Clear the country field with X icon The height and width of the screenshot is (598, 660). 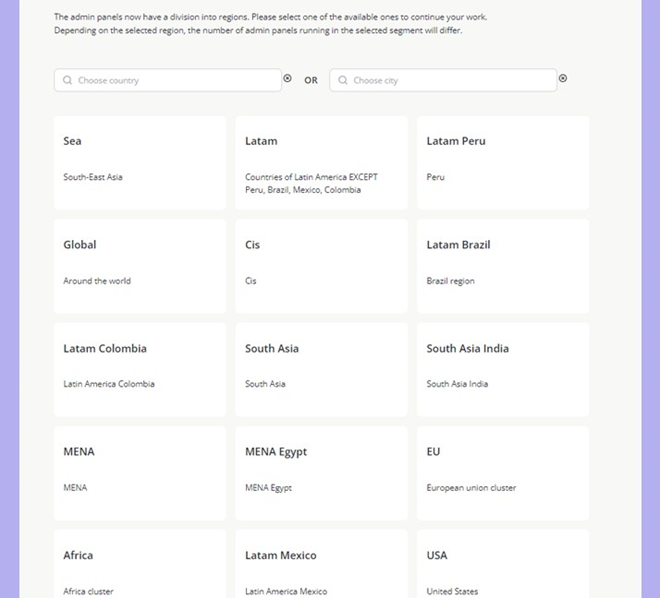point(287,78)
